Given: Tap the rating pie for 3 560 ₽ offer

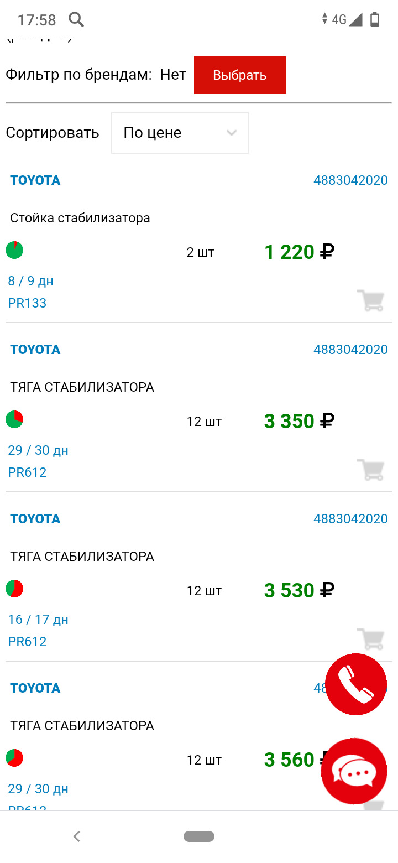Looking at the screenshot, I should [x=14, y=758].
